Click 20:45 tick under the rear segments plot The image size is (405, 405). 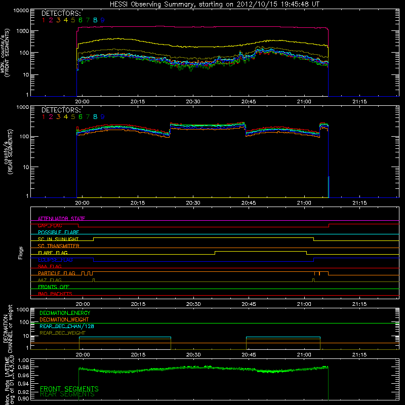point(249,203)
